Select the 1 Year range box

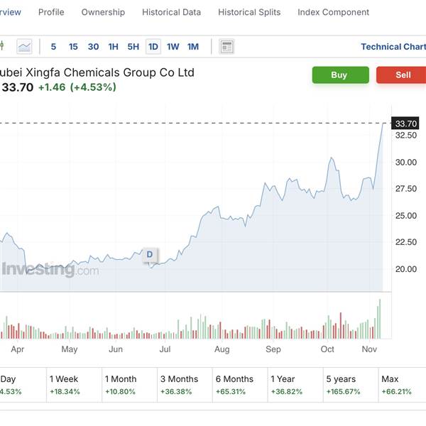[293, 385]
